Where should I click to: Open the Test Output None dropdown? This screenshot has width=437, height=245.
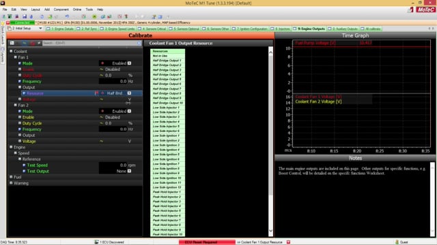[x=129, y=171]
